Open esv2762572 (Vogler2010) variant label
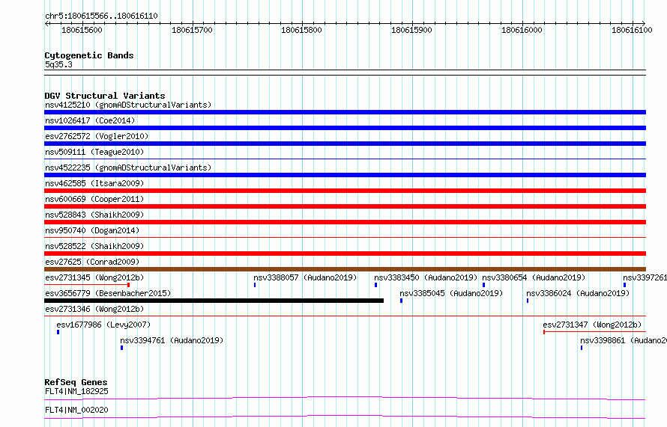Viewport: 667px width, 427px height. (x=97, y=136)
